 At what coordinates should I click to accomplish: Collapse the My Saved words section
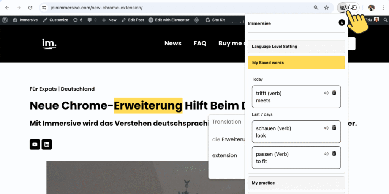296,63
